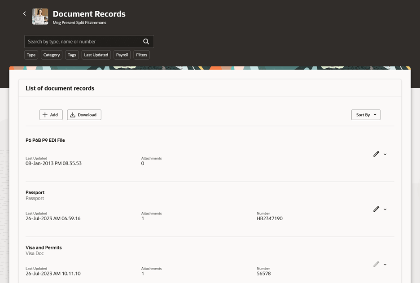
Task: Edit the P6 P6B P9 EDI File record
Action: [376, 154]
